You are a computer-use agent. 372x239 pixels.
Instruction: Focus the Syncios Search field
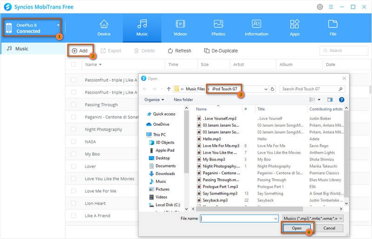click(344, 51)
